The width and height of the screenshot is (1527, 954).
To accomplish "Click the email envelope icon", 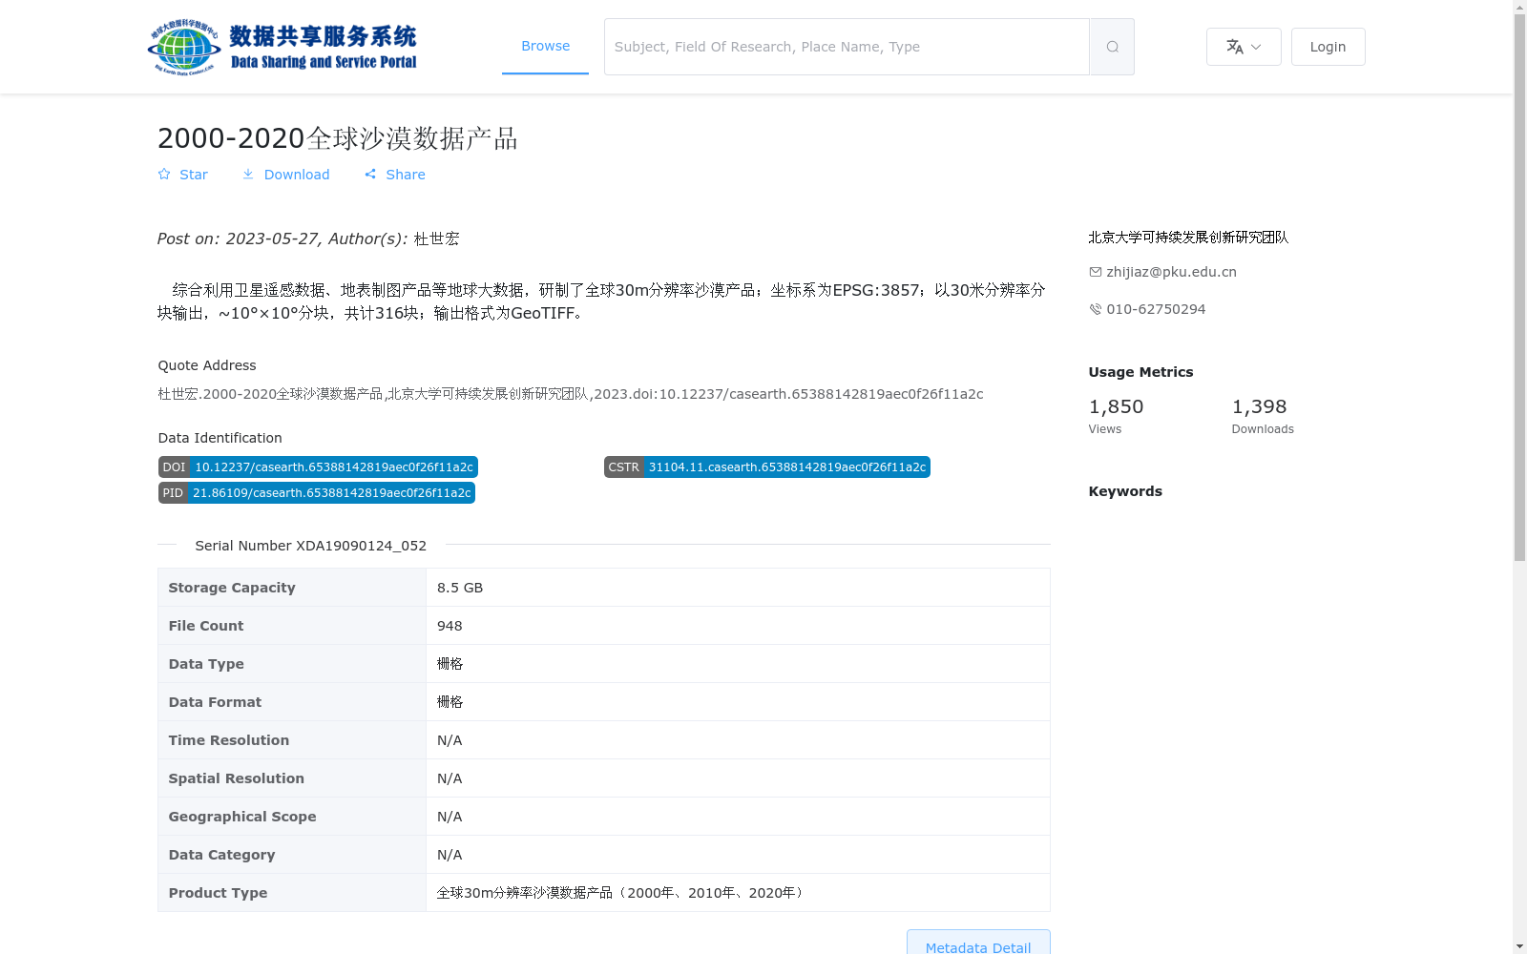I will pos(1095,272).
